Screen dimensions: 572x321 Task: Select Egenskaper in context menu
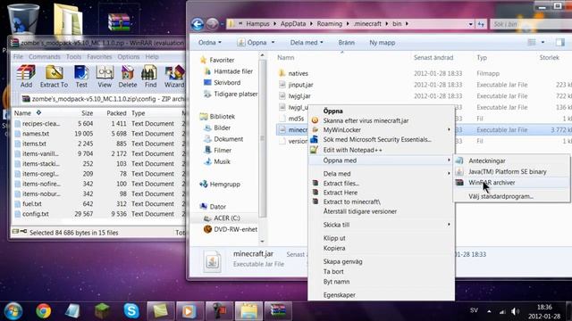(382, 295)
